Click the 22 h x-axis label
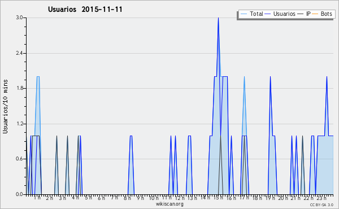The image size is (339, 209). click(x=308, y=198)
